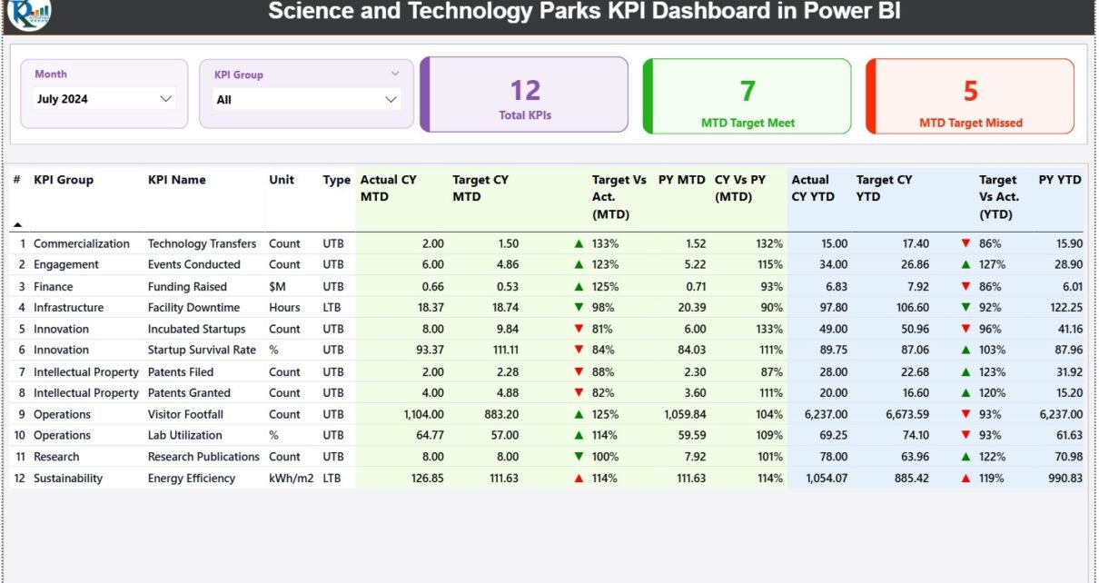Click the dashboard logo in the top-left corner
The height and width of the screenshot is (583, 1099).
point(28,13)
